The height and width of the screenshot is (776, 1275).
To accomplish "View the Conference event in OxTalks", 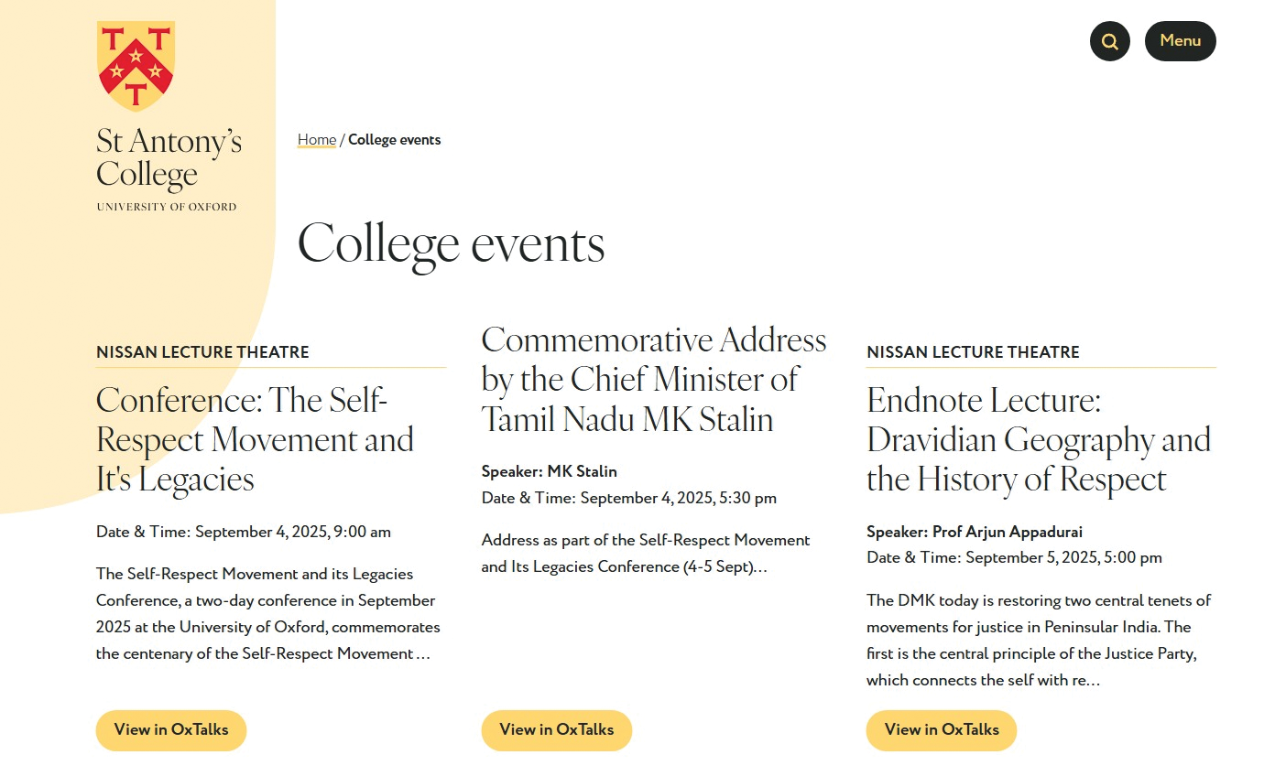I will click(x=171, y=730).
